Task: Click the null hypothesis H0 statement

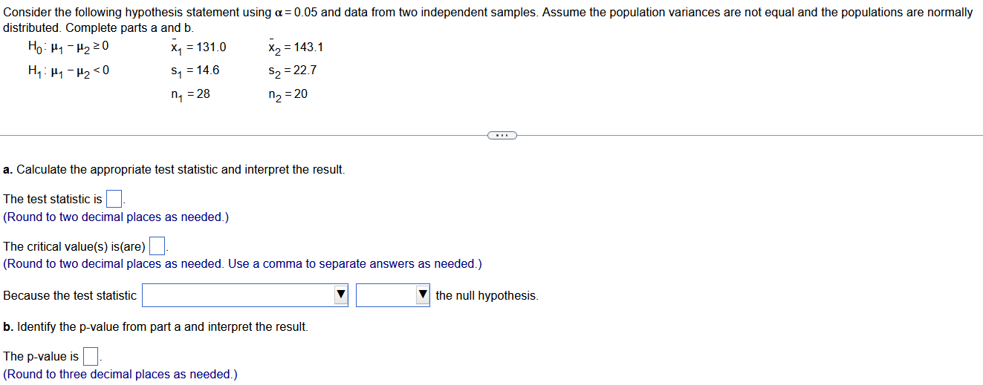Action: (x=68, y=47)
